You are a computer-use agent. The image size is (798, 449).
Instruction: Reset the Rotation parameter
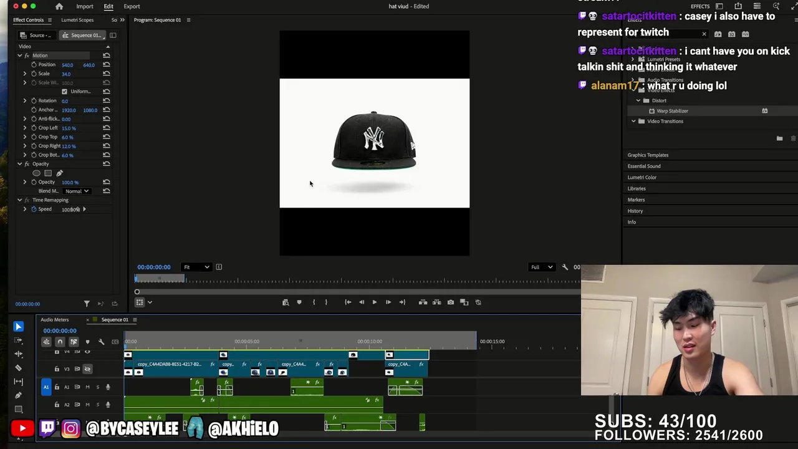pos(107,100)
